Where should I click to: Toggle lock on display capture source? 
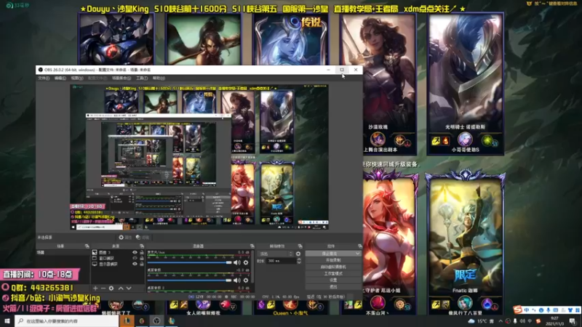coord(142,264)
